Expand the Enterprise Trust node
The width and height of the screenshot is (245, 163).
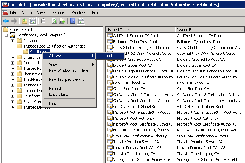pos(12,57)
